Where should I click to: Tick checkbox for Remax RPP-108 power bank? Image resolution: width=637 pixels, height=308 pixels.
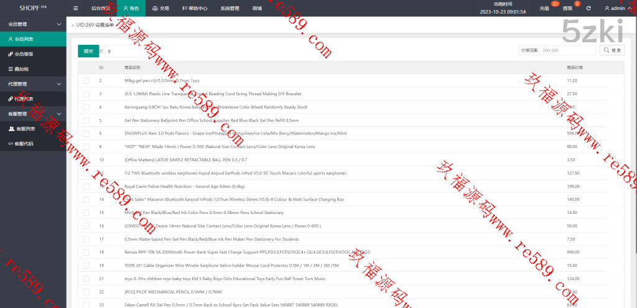tap(86, 252)
